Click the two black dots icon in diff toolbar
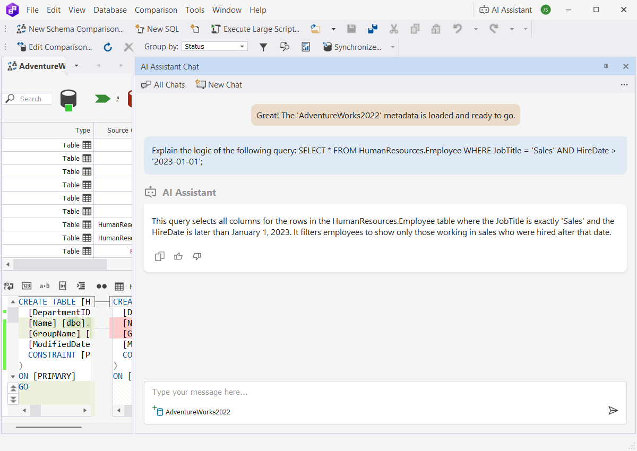 [x=101, y=286]
